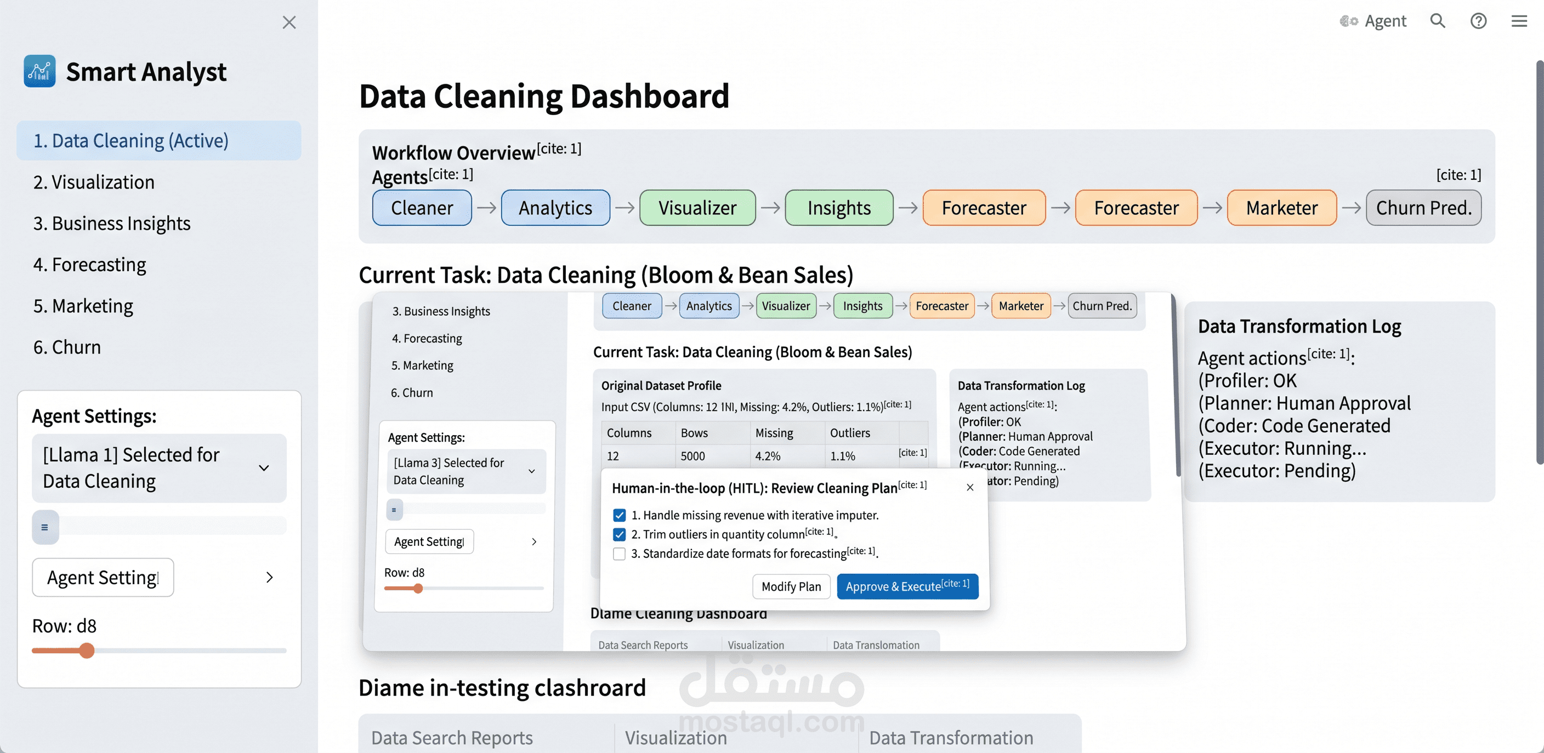Close the sidebar with the X icon
Screen dimensions: 1544x753
(289, 22)
